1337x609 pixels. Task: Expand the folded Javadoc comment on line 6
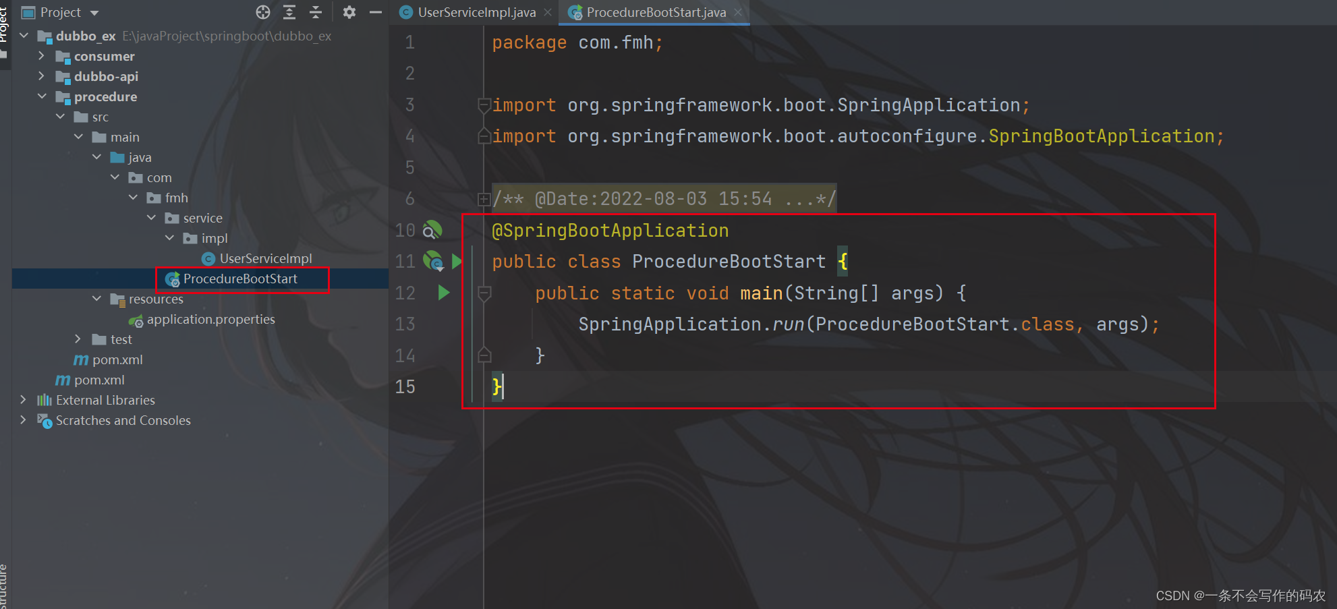pyautogui.click(x=483, y=198)
